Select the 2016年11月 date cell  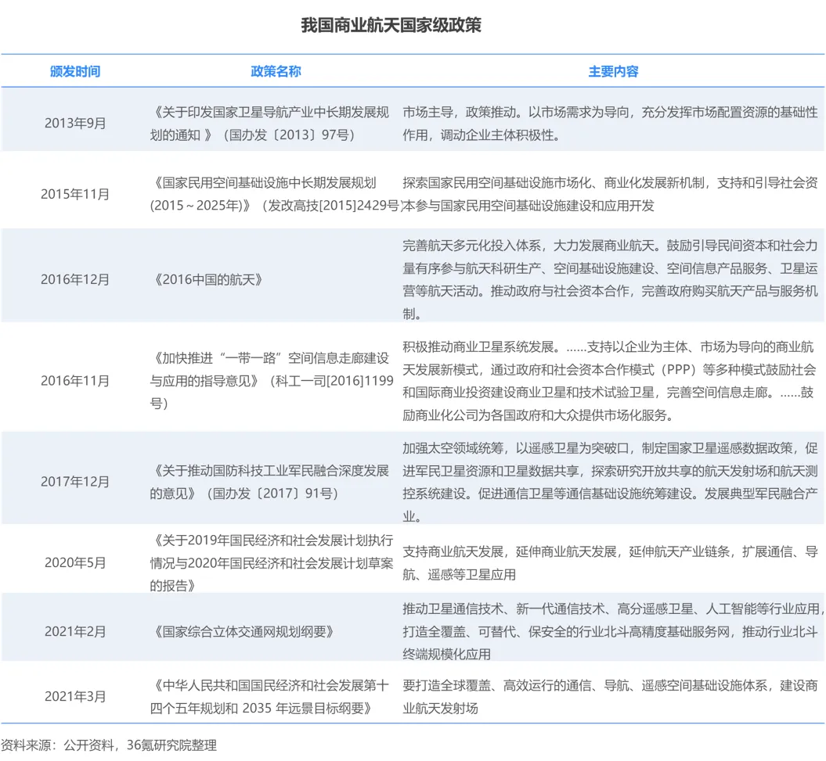[75, 380]
